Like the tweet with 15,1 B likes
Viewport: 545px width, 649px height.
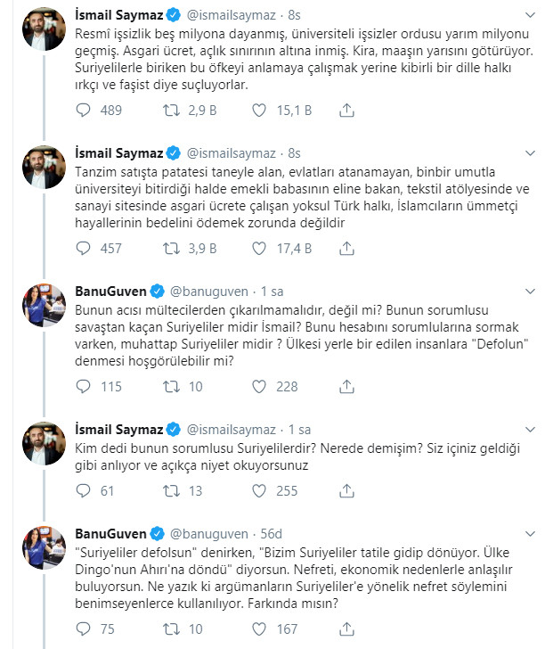click(x=259, y=111)
